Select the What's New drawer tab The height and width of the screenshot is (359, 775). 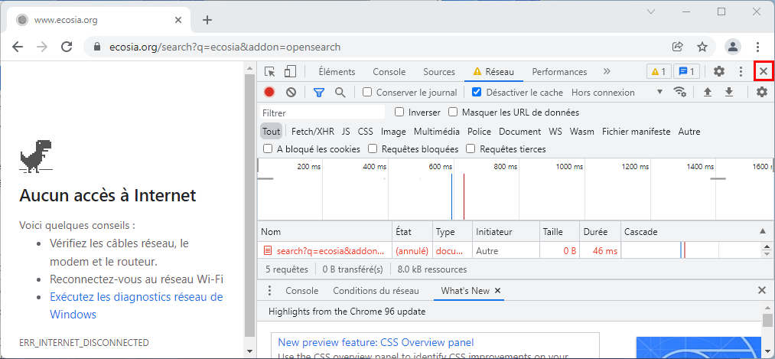(465, 291)
